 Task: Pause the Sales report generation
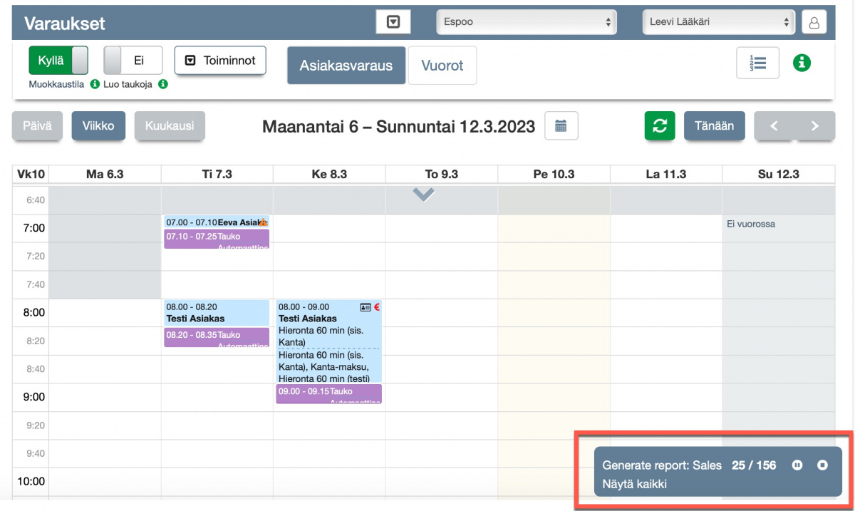click(797, 465)
